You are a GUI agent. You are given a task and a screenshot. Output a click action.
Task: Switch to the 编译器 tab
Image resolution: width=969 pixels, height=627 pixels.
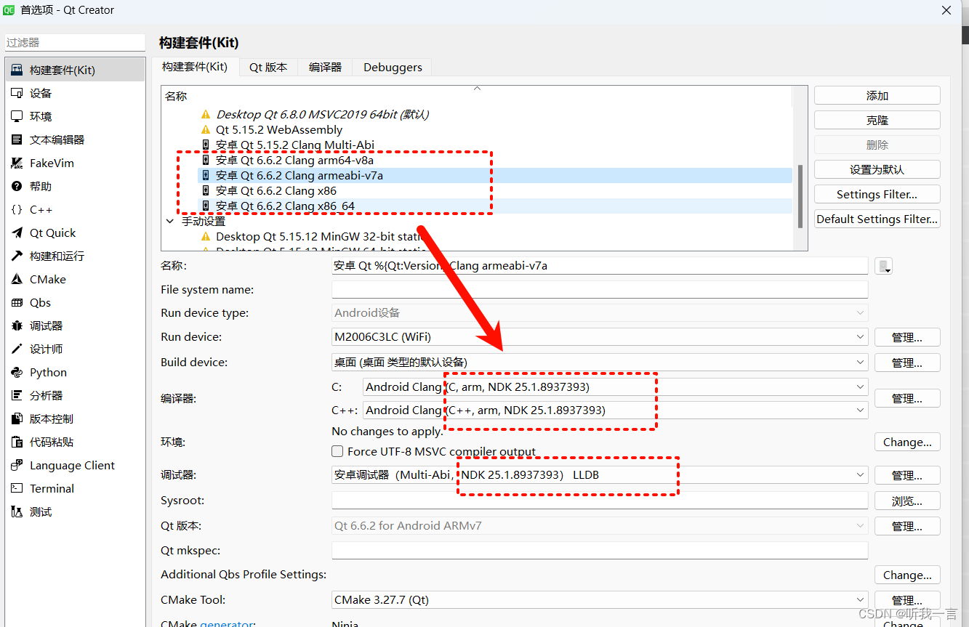click(x=325, y=67)
